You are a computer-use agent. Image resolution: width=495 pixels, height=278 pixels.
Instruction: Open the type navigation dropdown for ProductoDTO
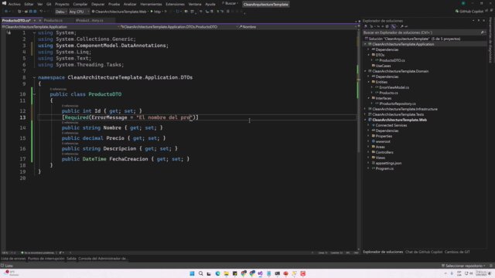pos(179,27)
